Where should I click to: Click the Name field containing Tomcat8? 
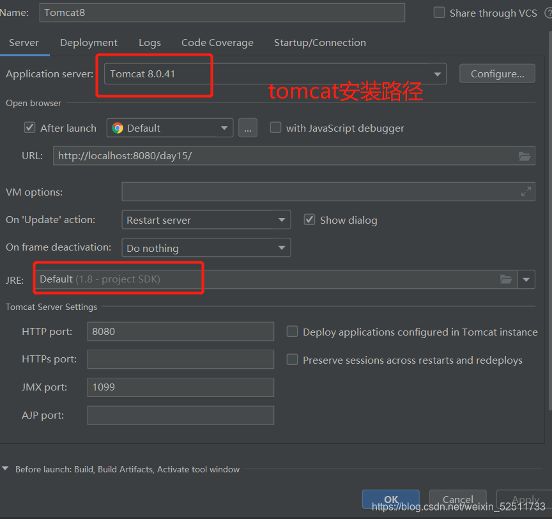tap(222, 13)
